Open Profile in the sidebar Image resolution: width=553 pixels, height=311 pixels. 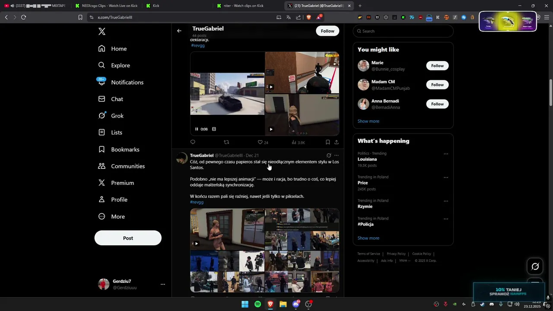pos(113,200)
